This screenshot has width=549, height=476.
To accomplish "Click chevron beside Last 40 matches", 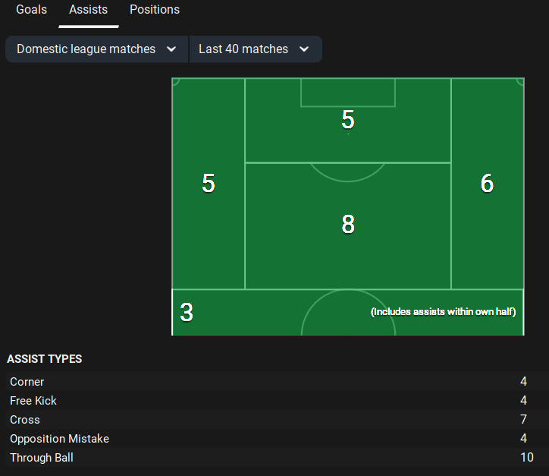I will [x=304, y=49].
